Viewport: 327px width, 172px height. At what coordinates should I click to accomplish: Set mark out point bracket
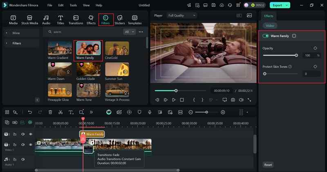(x=202, y=100)
